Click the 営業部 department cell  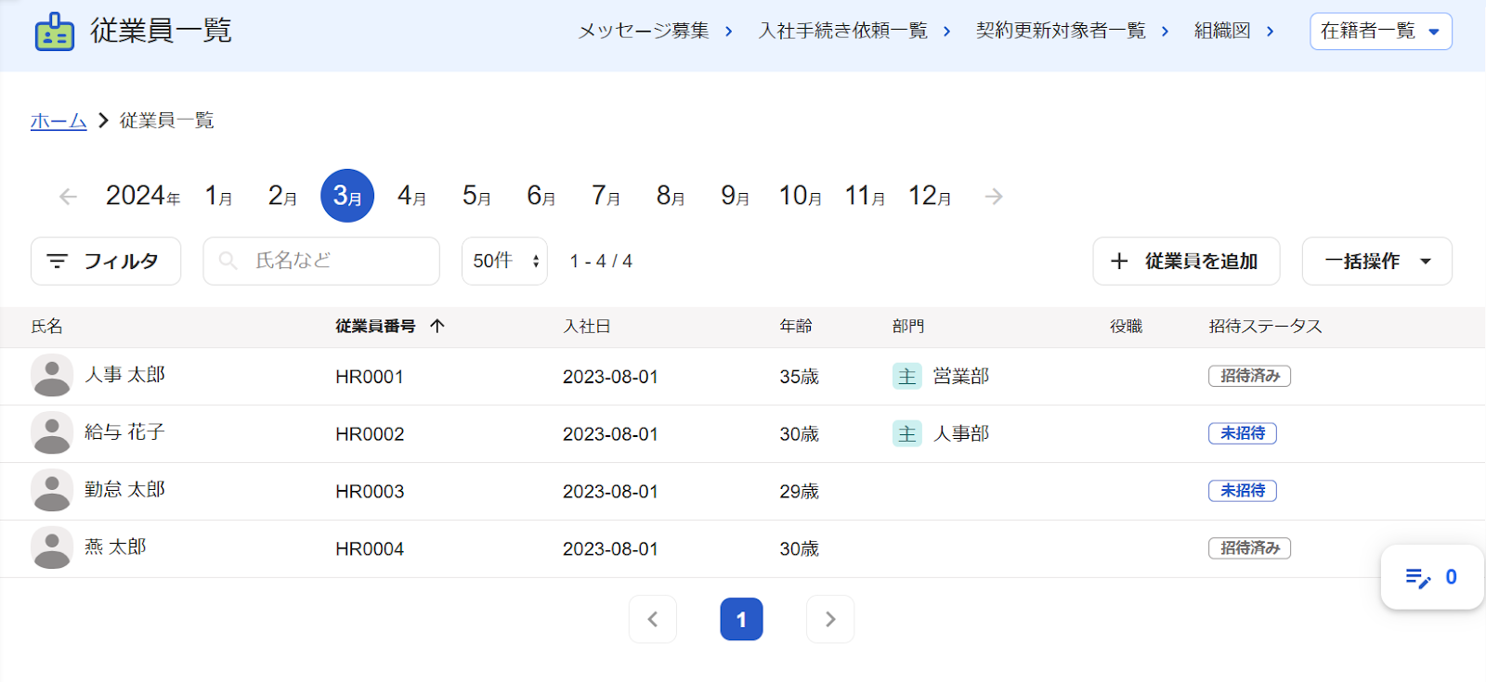[961, 376]
